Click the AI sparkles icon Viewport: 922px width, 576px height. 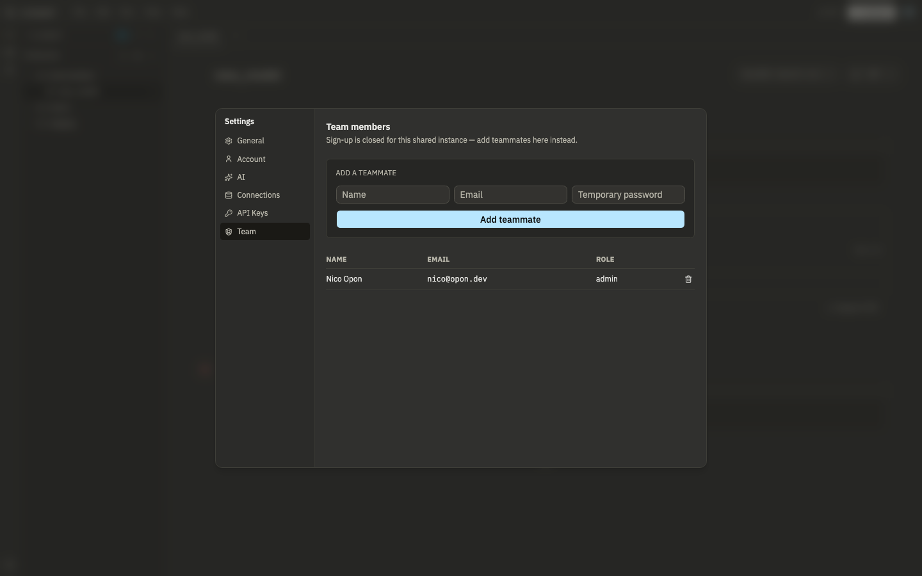(x=229, y=177)
